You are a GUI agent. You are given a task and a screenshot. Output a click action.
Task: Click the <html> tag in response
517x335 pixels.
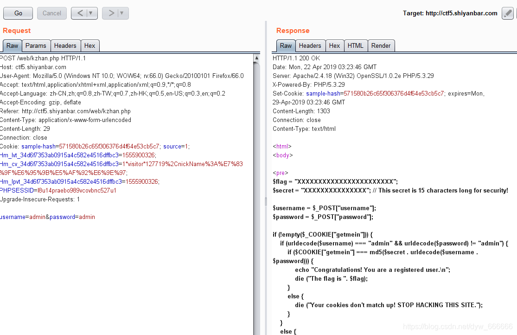click(x=282, y=146)
